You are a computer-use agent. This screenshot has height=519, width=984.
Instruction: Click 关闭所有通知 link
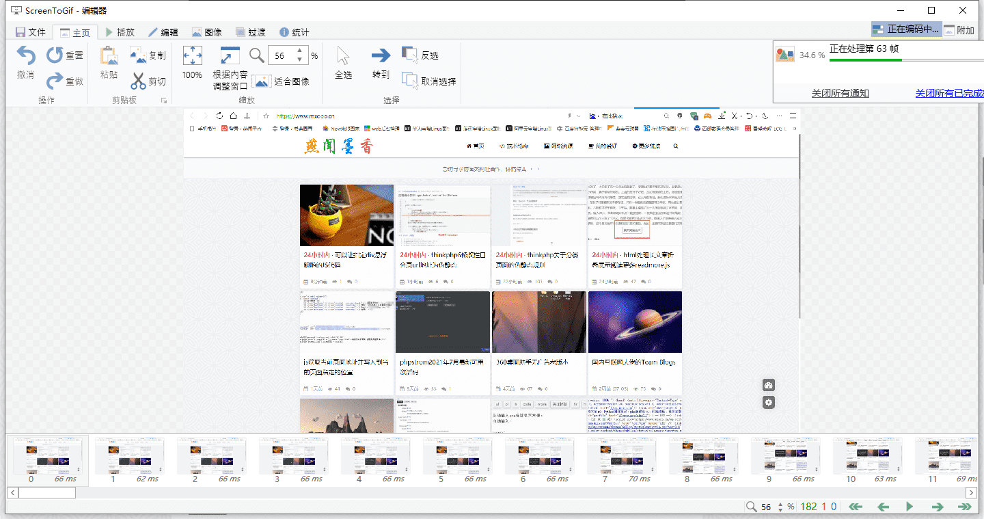[840, 93]
